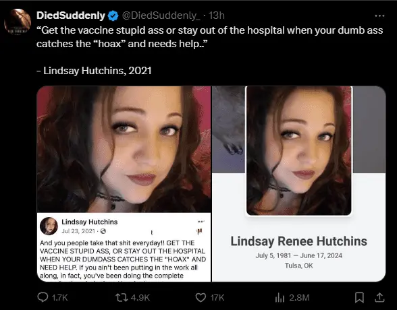The image size is (397, 310).
Task: Bookmark this post
Action: (359, 297)
